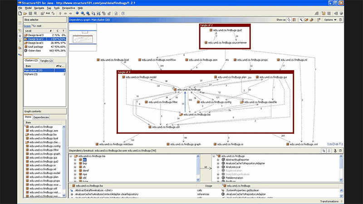Click the forward arrow navigation icon
Viewport: 363px width, 204px height.
coord(71,14)
